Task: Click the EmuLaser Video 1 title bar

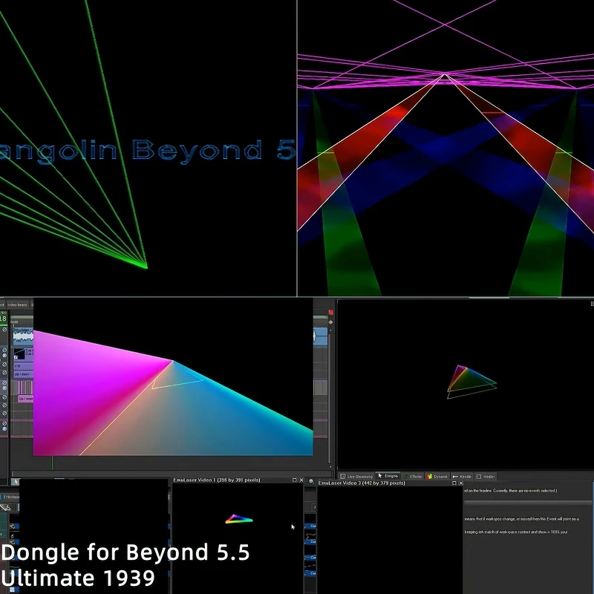Action: pyautogui.click(x=223, y=481)
